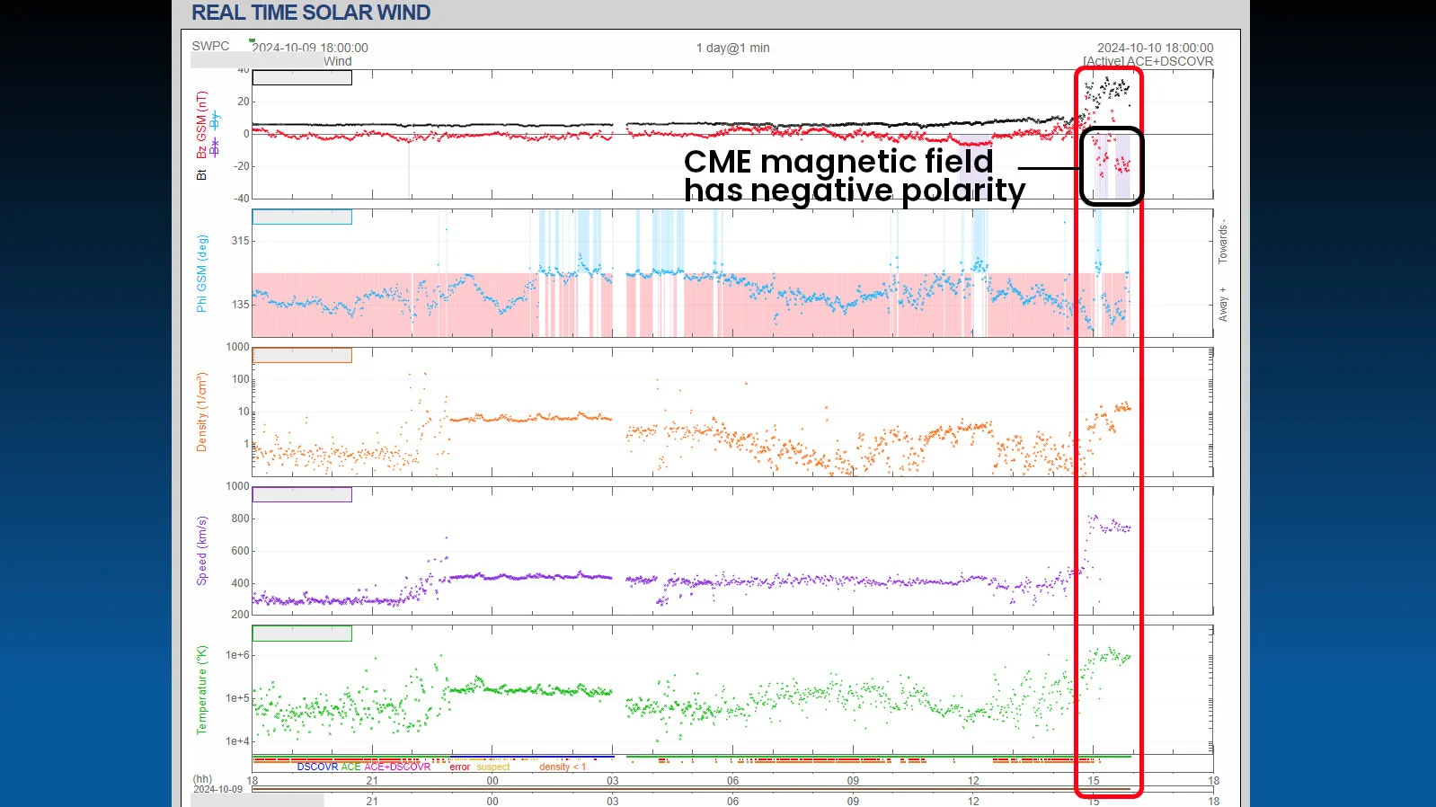The height and width of the screenshot is (807, 1436).
Task: Open the '1 day@1 min' time span selector
Action: pyautogui.click(x=732, y=48)
